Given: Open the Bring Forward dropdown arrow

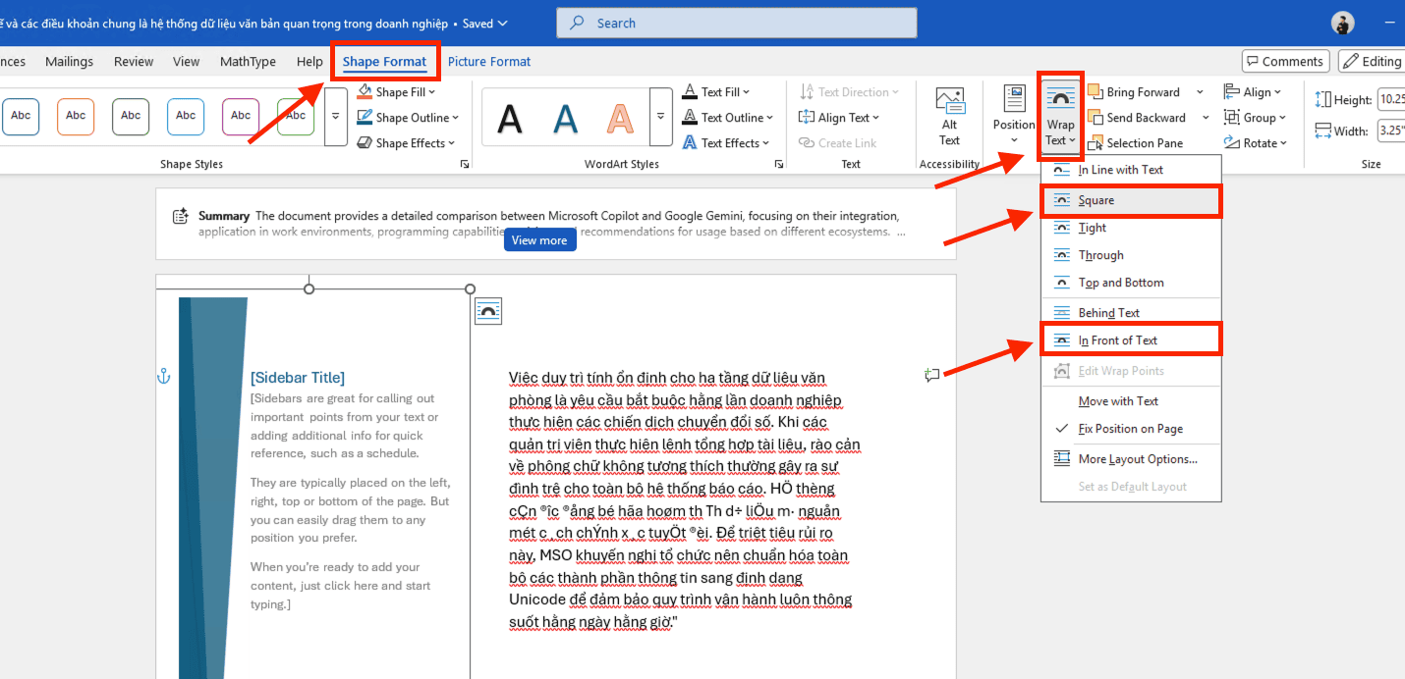Looking at the screenshot, I should [x=1200, y=92].
